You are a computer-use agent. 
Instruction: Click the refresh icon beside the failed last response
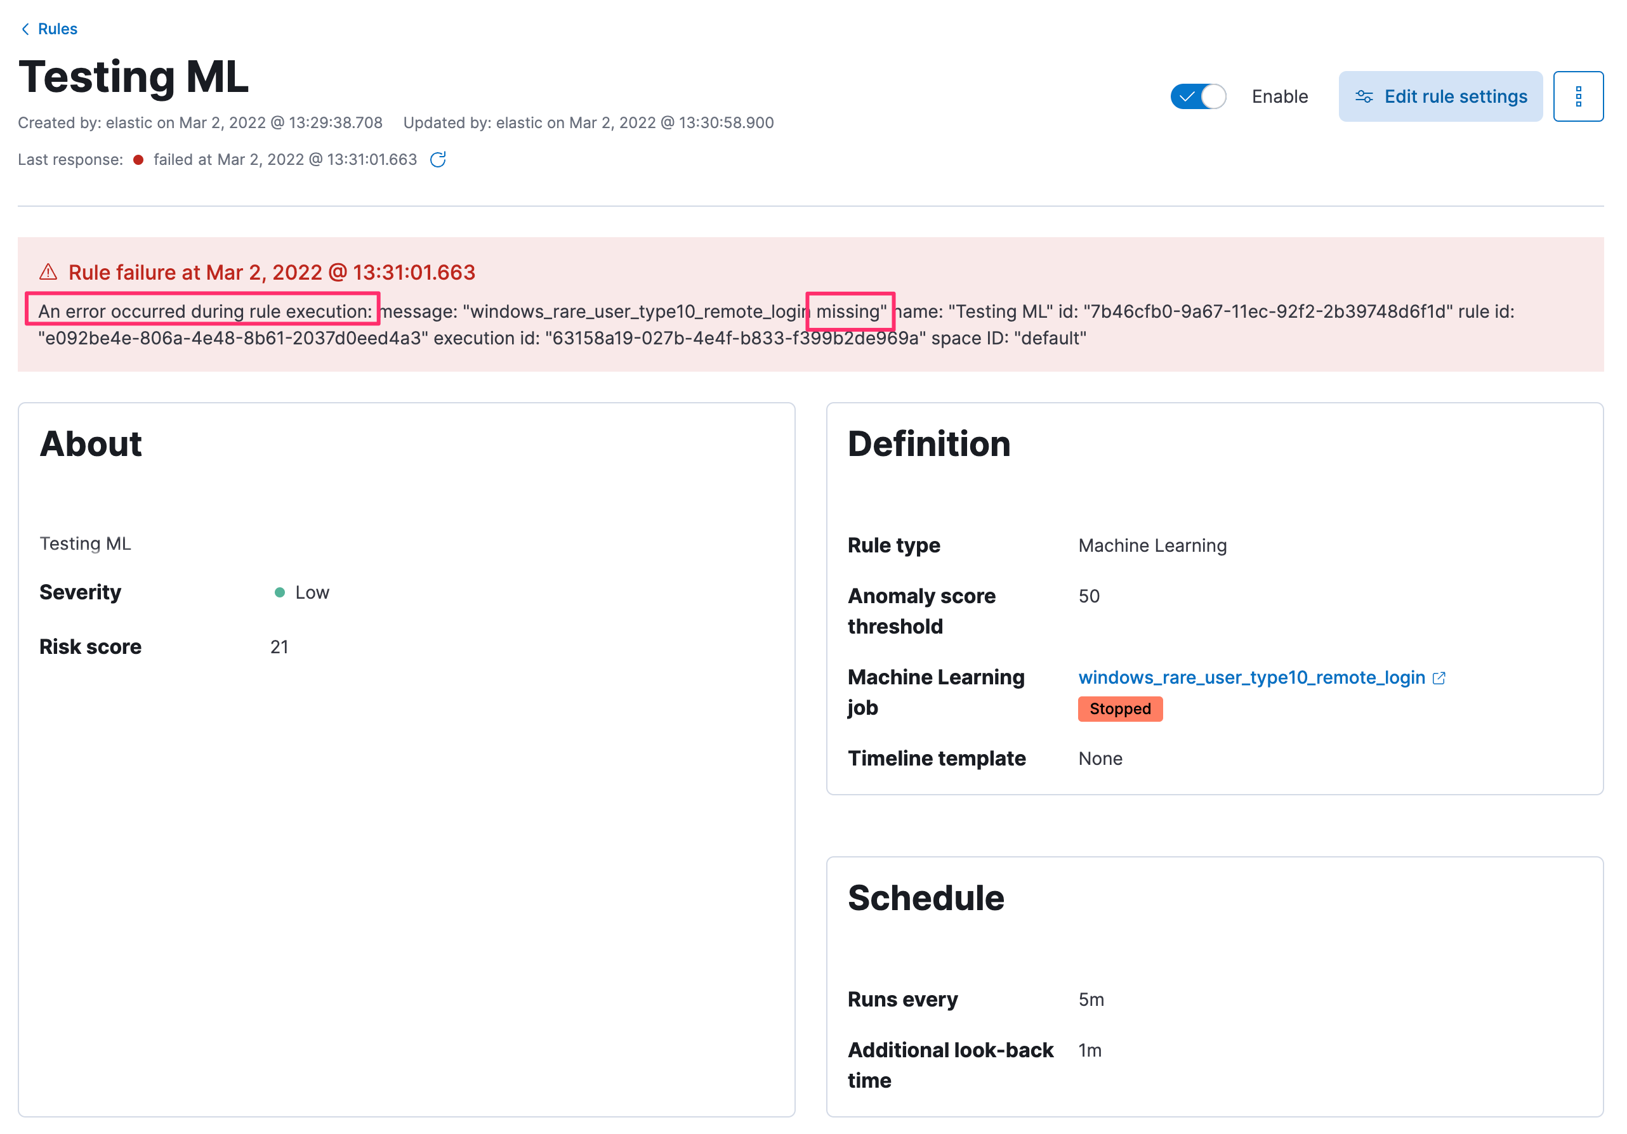[437, 159]
